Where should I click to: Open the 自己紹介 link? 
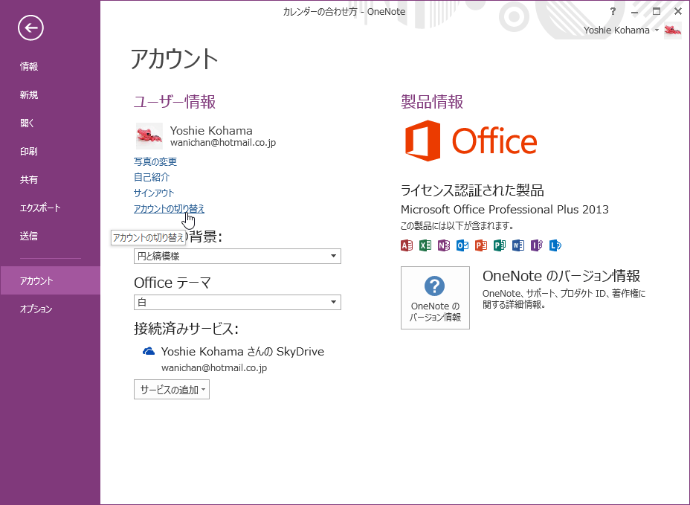point(152,177)
